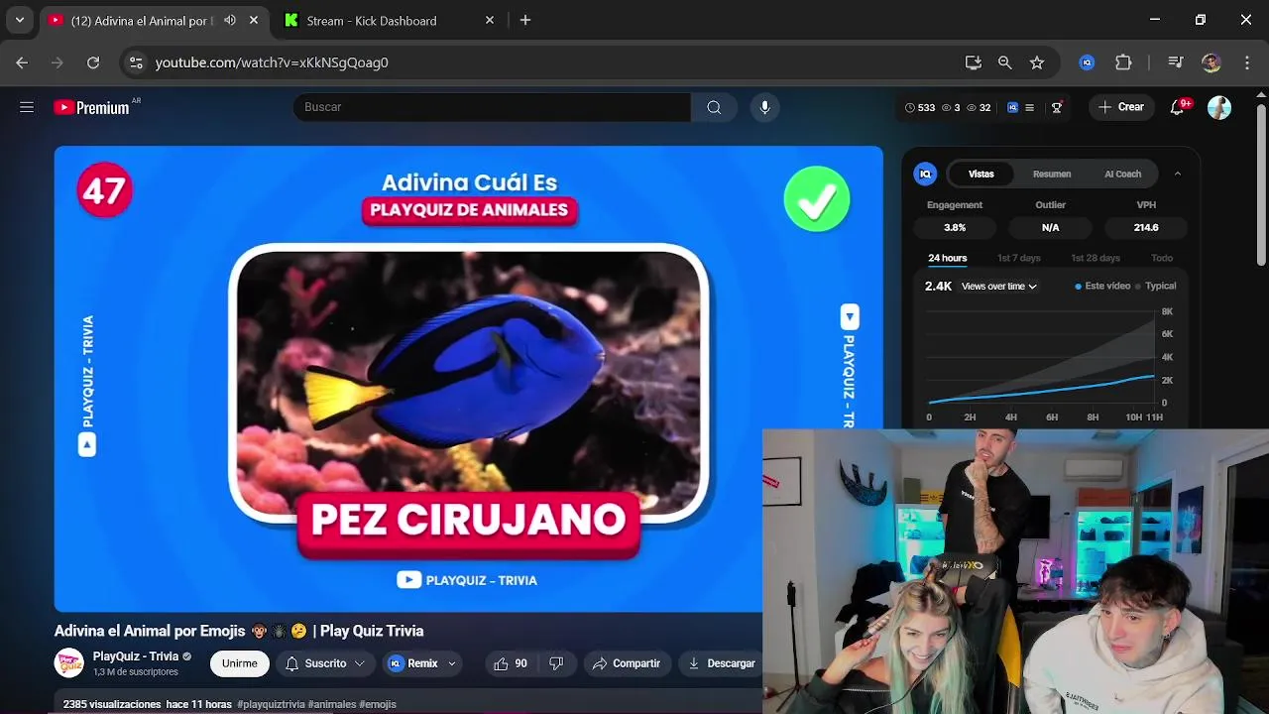Click the video player showing Pez Cirujano
1269x714 pixels.
pyautogui.click(x=468, y=379)
